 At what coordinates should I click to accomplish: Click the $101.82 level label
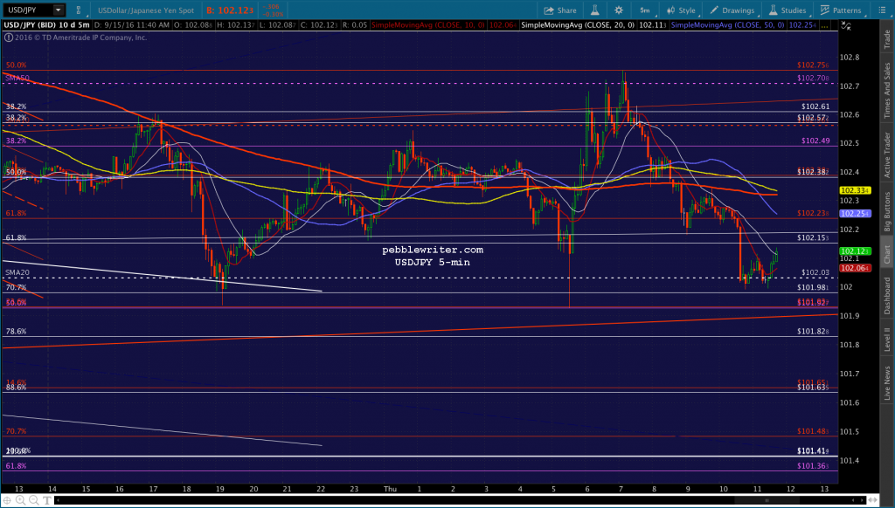[813, 331]
